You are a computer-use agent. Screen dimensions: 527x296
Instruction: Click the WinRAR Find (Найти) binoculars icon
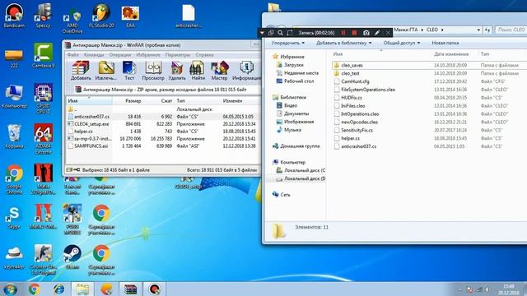(x=198, y=71)
